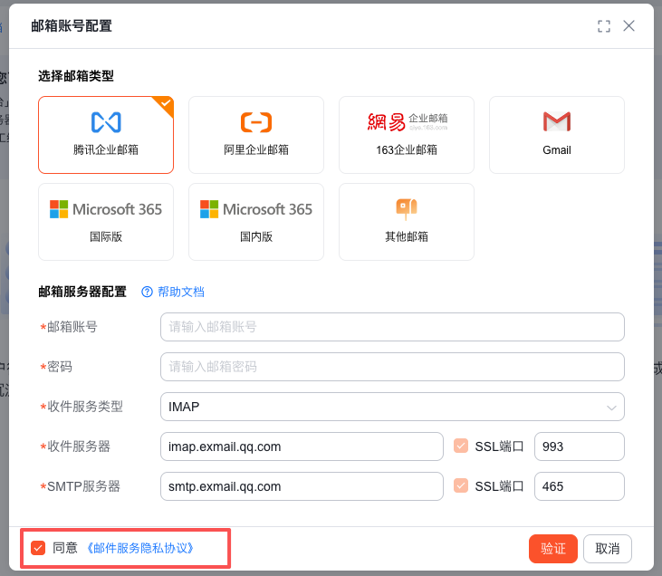Click the Gmail M logo icon
Viewport: 662px width, 576px height.
[x=557, y=121]
